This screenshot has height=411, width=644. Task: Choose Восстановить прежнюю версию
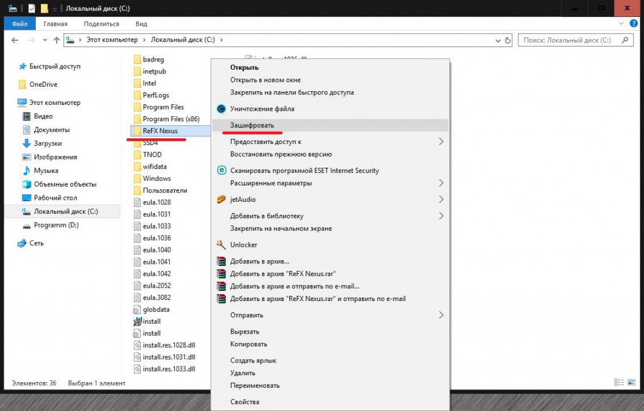click(x=330, y=155)
